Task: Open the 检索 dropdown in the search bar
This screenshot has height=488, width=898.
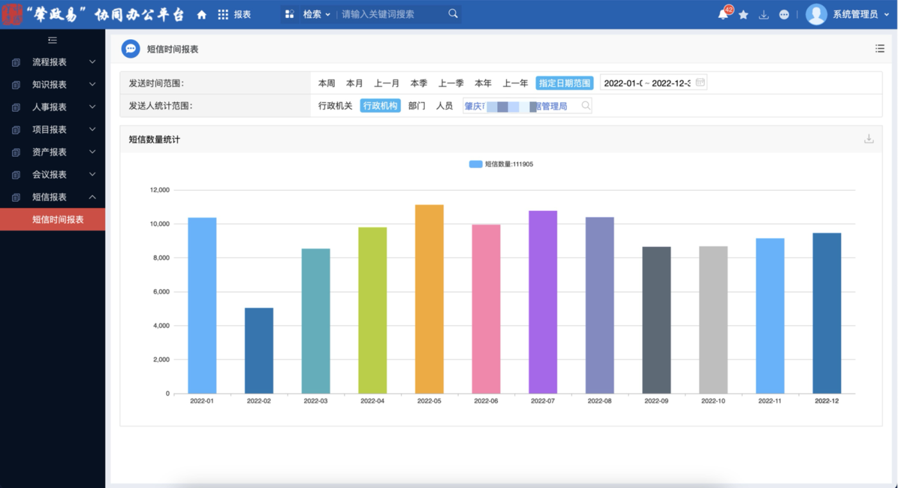Action: (x=316, y=14)
